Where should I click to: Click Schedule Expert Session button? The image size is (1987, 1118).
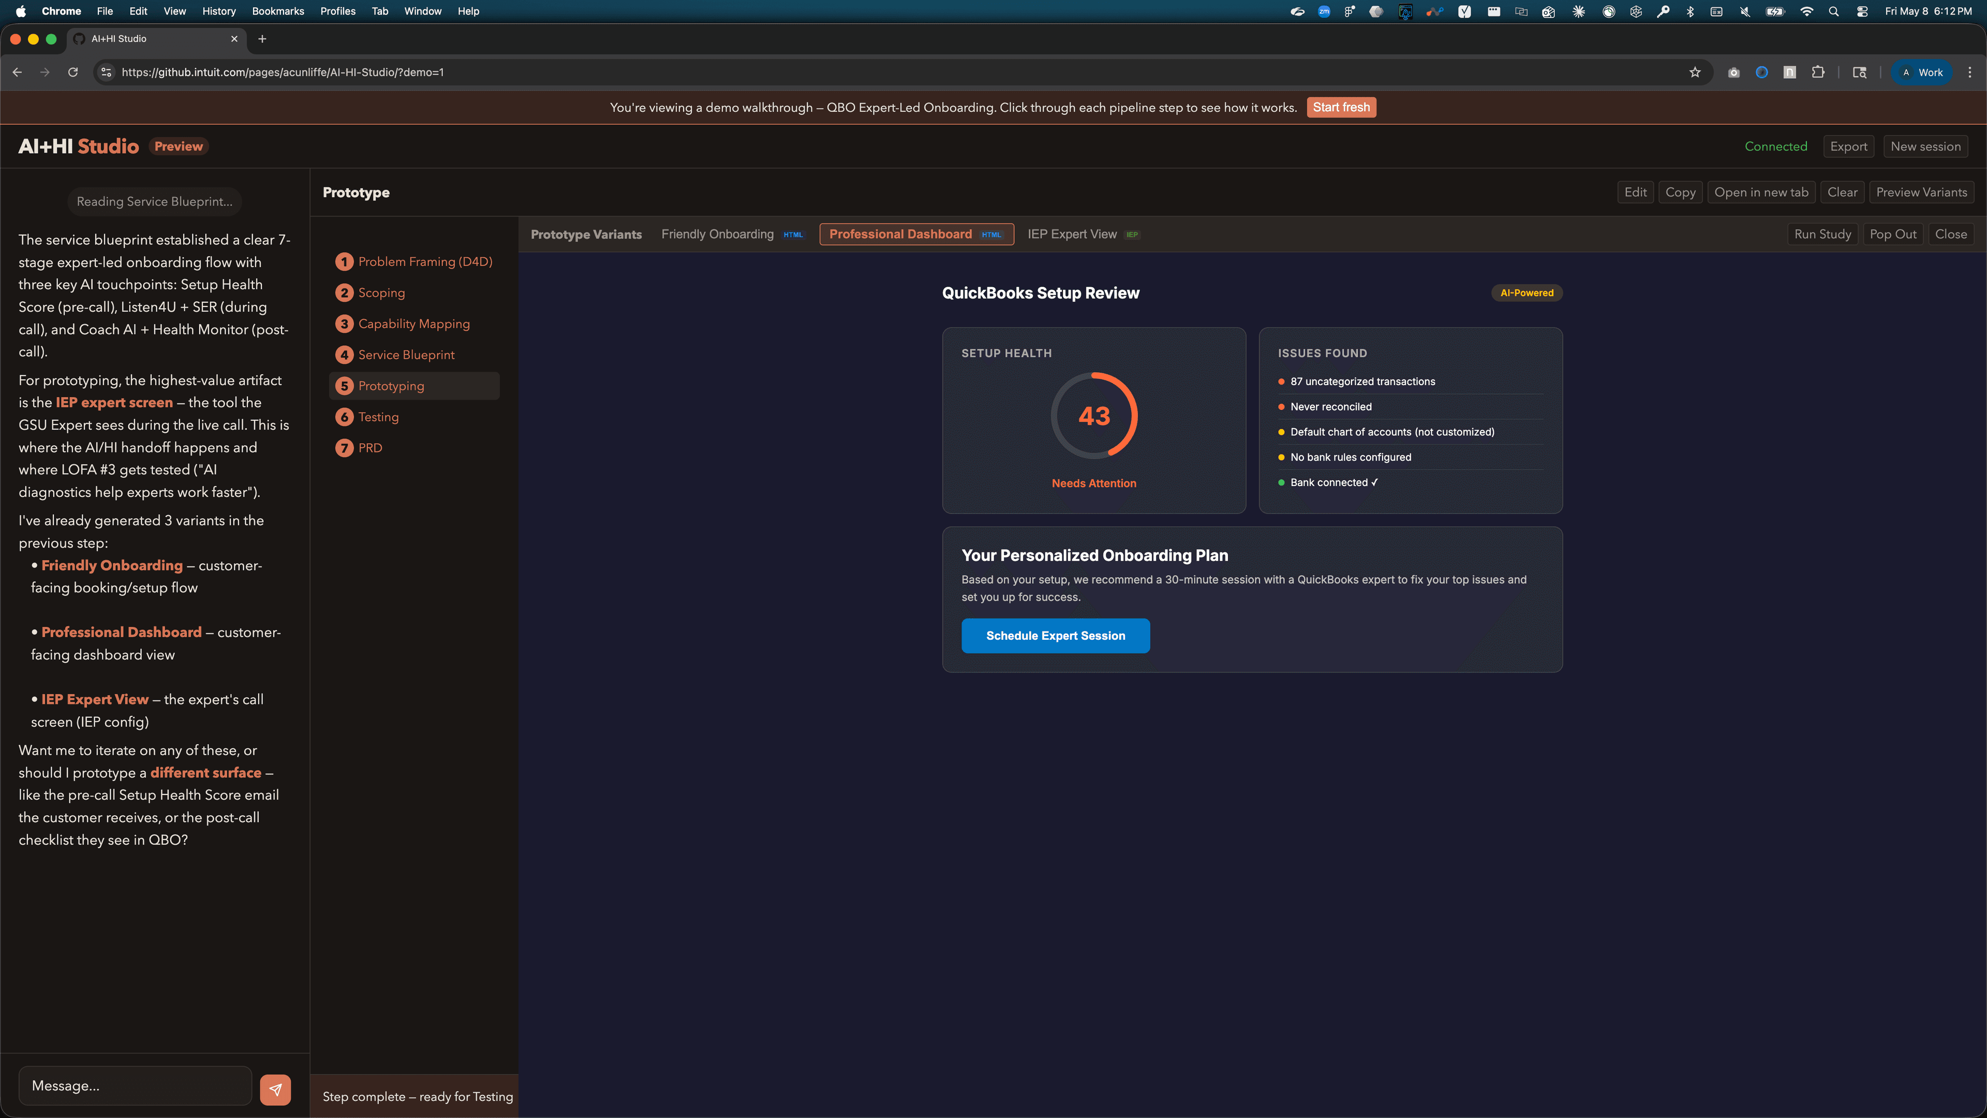click(1055, 636)
